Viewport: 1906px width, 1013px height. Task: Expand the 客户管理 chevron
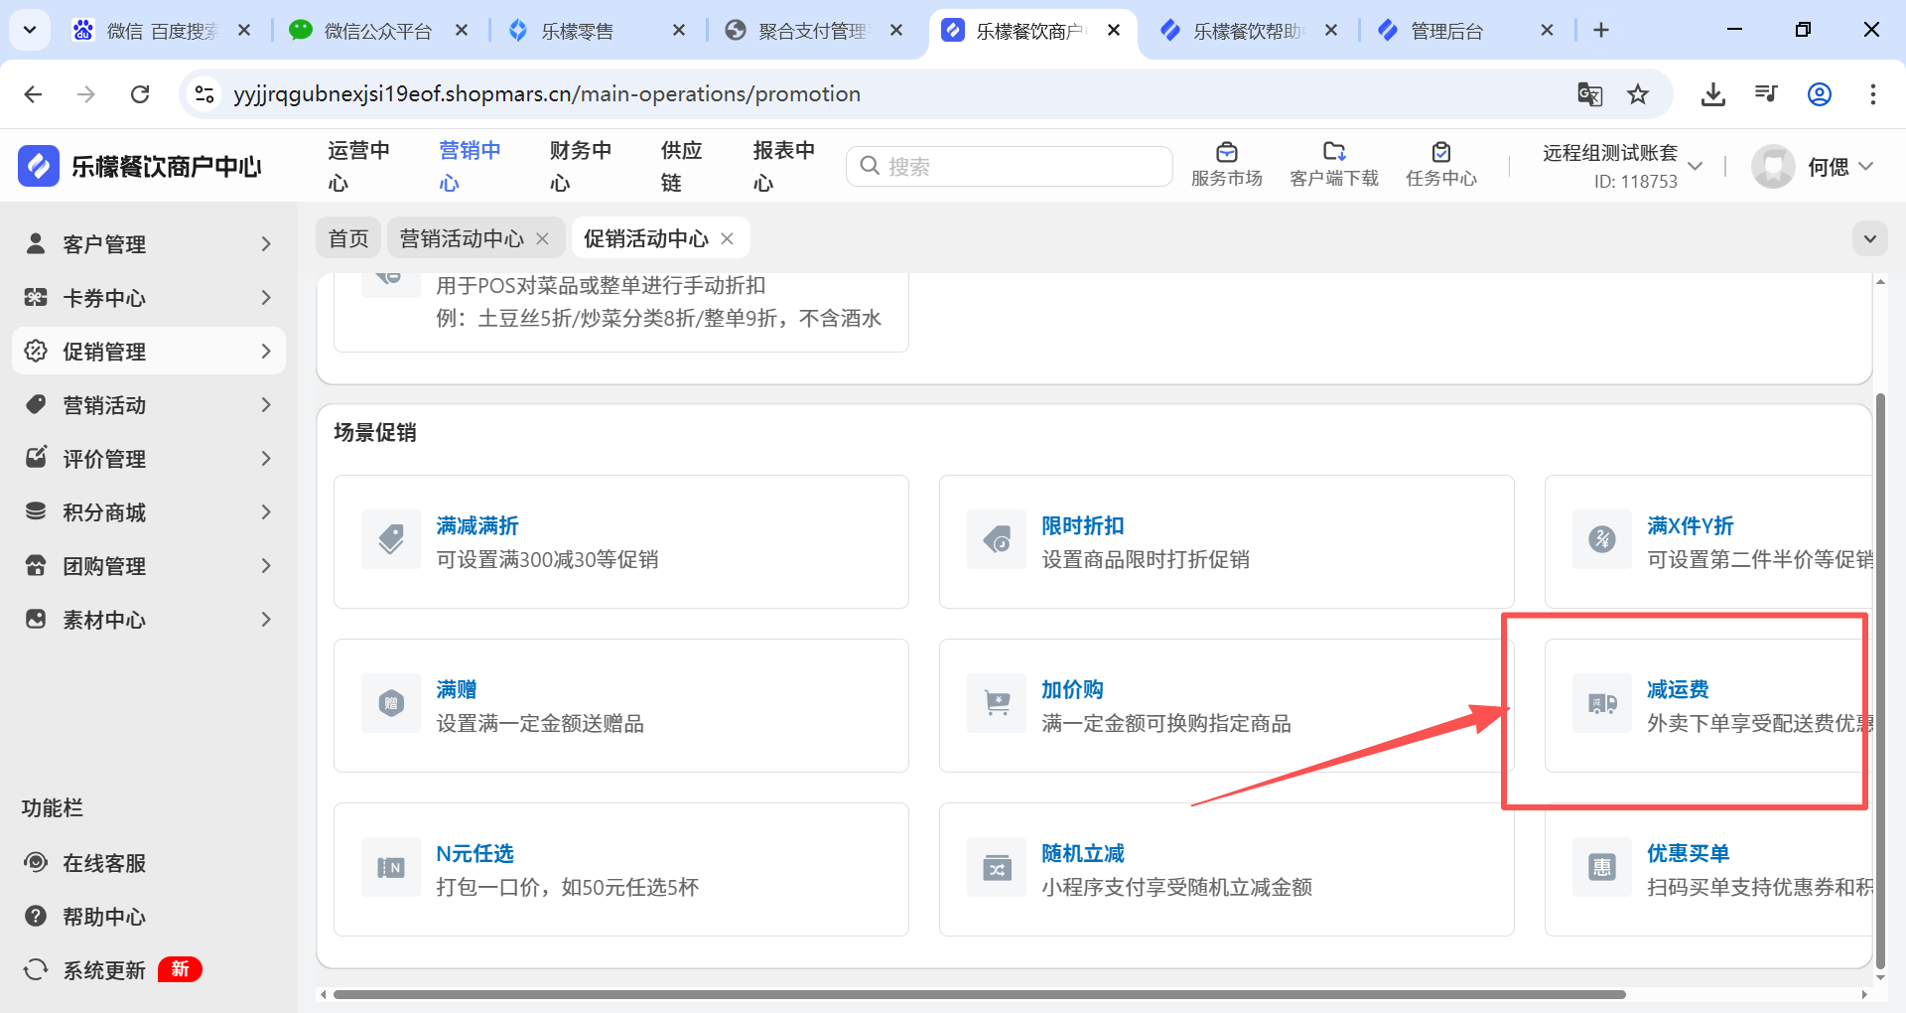tap(265, 243)
